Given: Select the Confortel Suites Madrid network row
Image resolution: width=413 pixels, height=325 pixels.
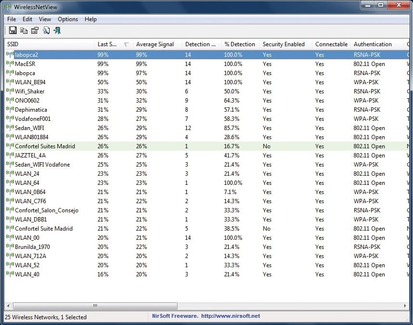Looking at the screenshot, I should click(x=206, y=146).
